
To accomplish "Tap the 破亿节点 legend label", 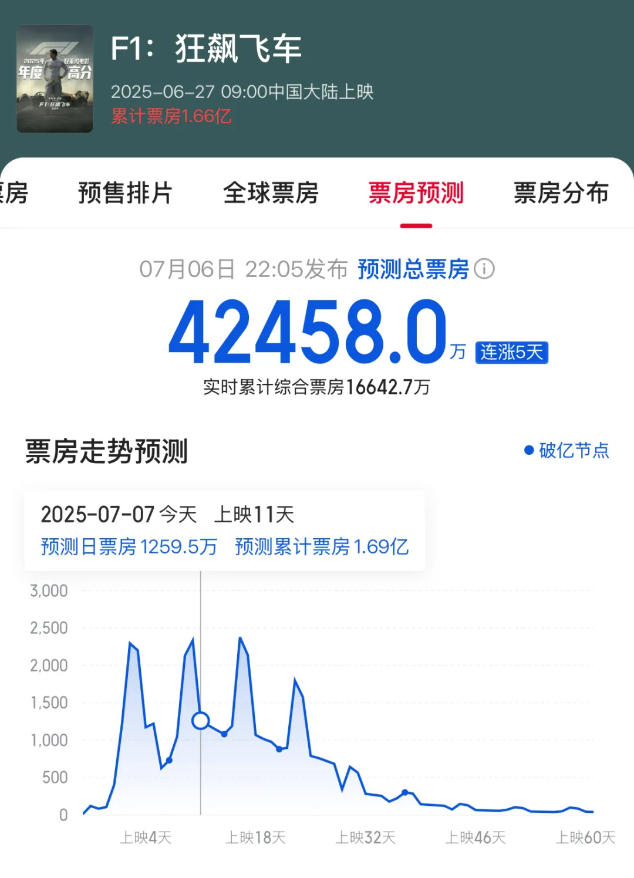I will tap(574, 450).
